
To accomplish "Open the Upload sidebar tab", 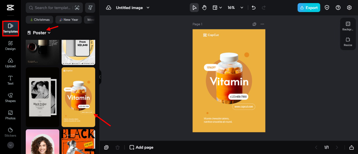I will tap(10, 63).
